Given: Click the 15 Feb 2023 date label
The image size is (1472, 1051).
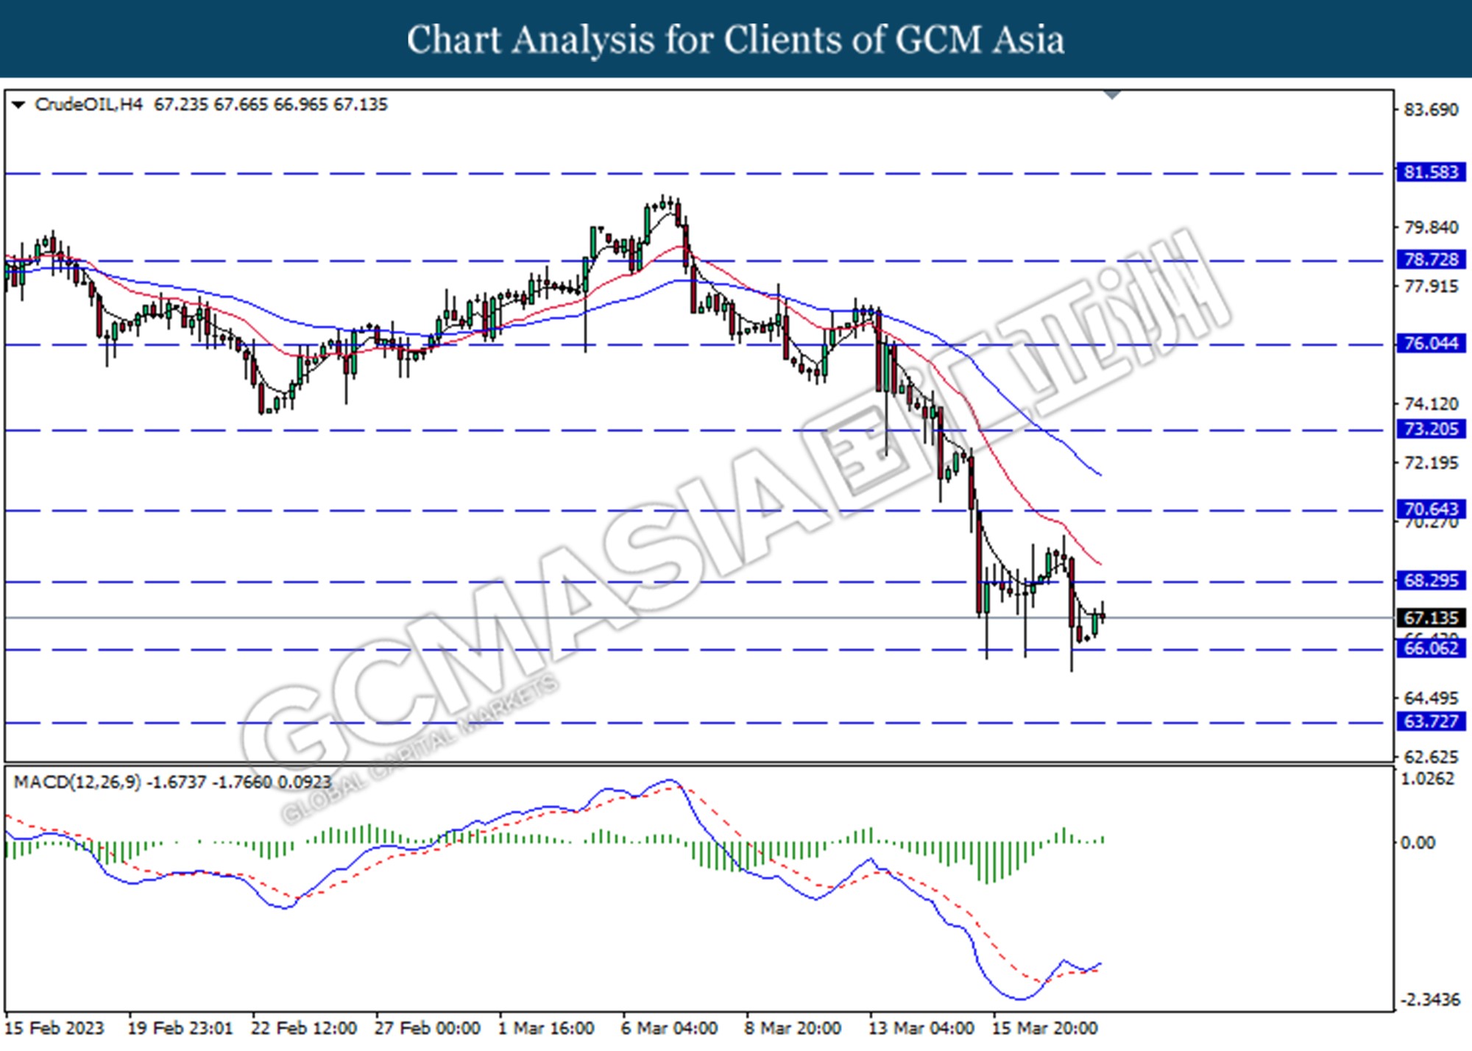Looking at the screenshot, I should 55,1029.
